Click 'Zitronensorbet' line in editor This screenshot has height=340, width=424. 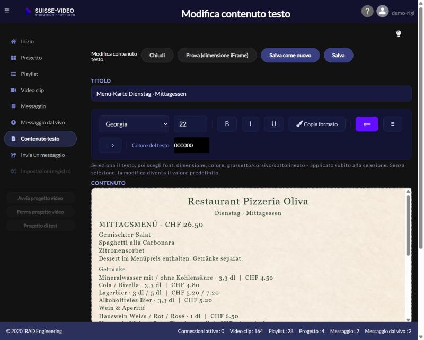click(x=122, y=250)
